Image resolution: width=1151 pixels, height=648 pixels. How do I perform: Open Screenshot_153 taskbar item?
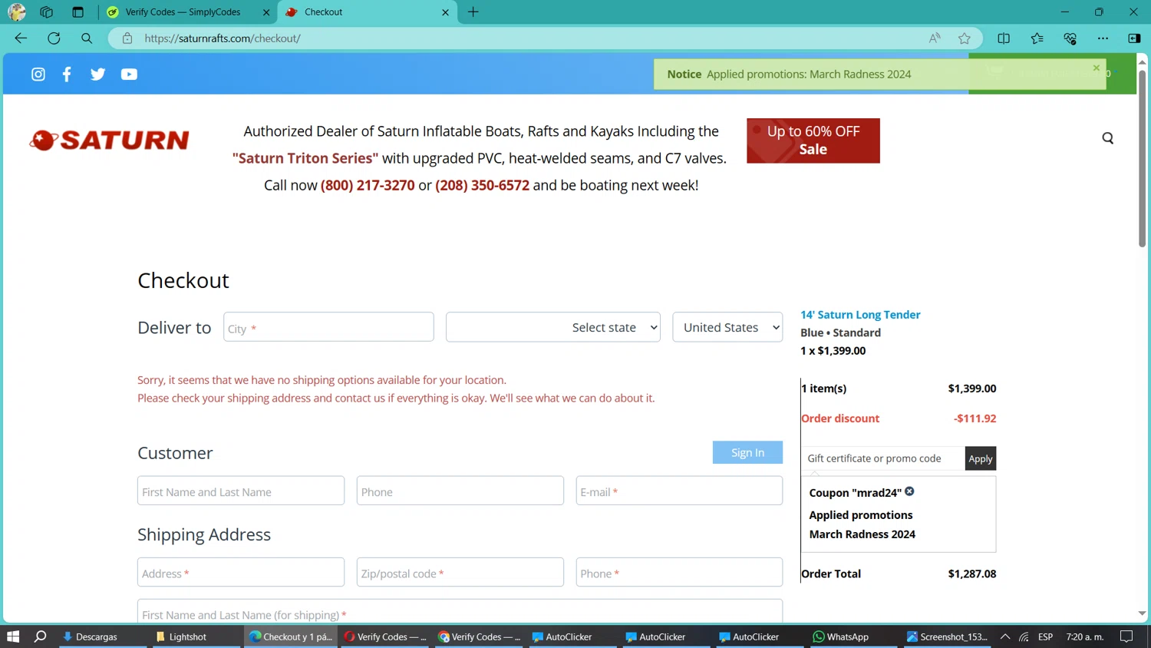(947, 636)
